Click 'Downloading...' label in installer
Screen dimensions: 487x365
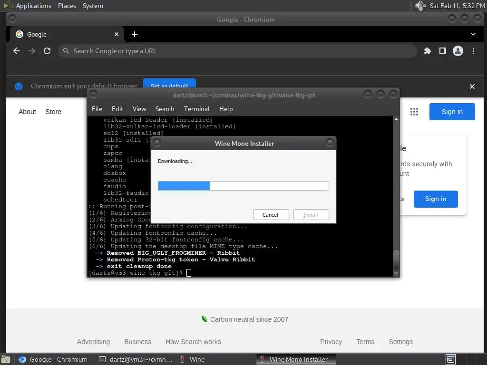click(175, 161)
